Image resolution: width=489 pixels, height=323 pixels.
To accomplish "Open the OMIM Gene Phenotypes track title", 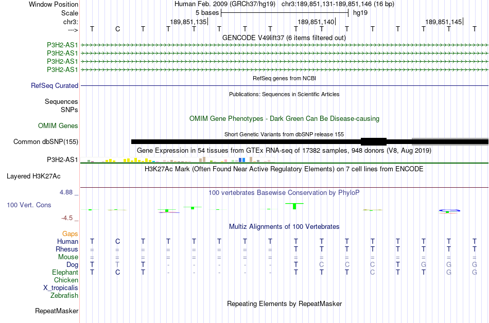I will click(x=284, y=119).
